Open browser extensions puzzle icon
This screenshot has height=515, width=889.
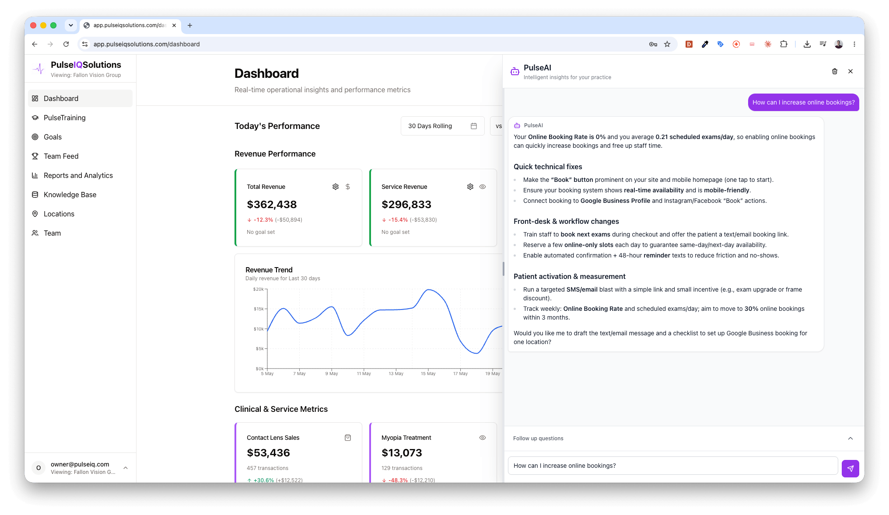tap(784, 44)
